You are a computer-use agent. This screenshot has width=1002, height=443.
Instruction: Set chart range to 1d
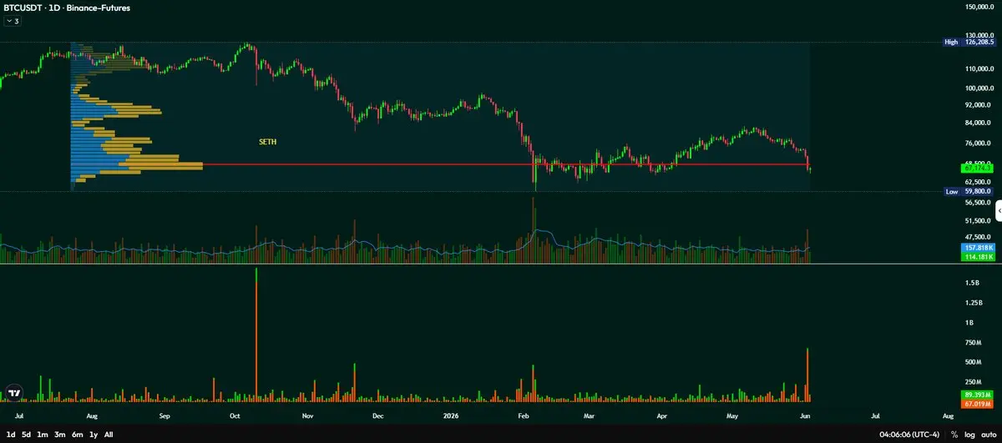click(9, 435)
